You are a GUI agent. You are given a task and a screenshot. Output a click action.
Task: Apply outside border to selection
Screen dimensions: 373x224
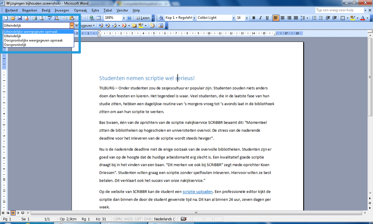342,18
